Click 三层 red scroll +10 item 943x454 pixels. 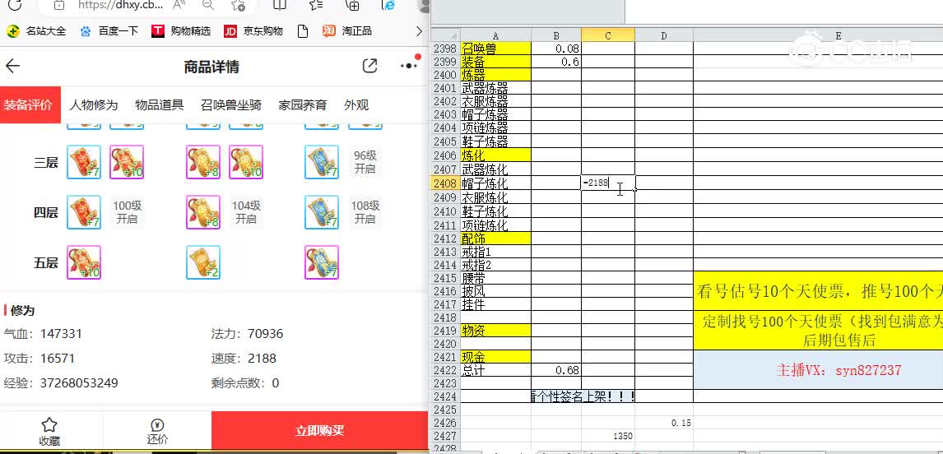(126, 162)
